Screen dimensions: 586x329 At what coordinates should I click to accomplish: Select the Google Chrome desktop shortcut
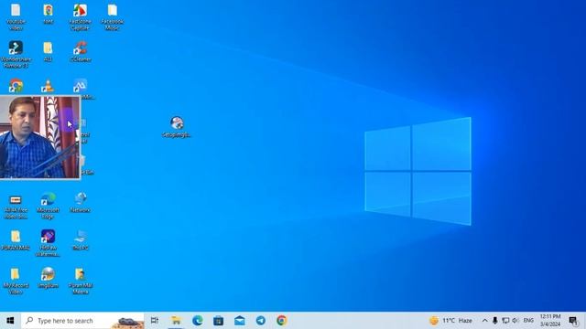tap(16, 86)
